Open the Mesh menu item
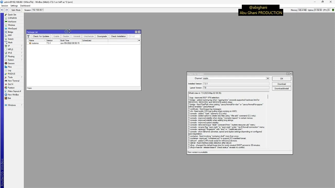 10,43
